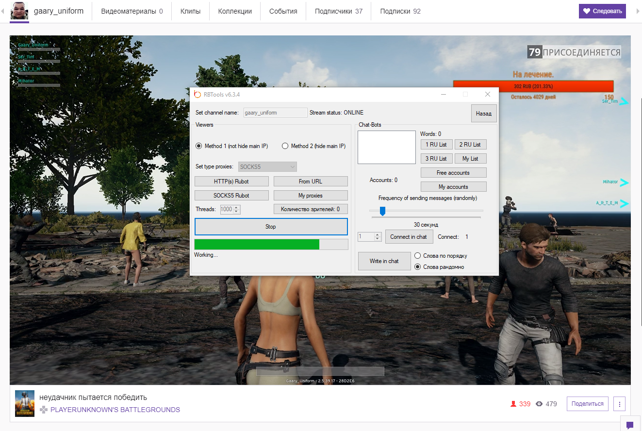Click the Set channel name input field
This screenshot has width=642, height=431.
point(275,113)
